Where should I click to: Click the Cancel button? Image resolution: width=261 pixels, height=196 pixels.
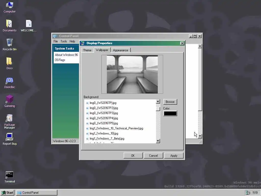click(x=153, y=155)
